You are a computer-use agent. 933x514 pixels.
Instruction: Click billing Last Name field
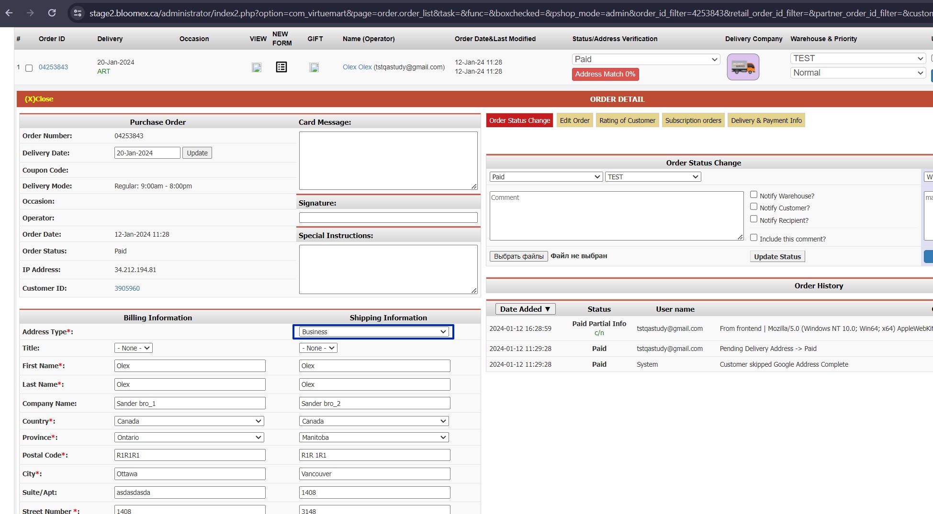coord(190,384)
